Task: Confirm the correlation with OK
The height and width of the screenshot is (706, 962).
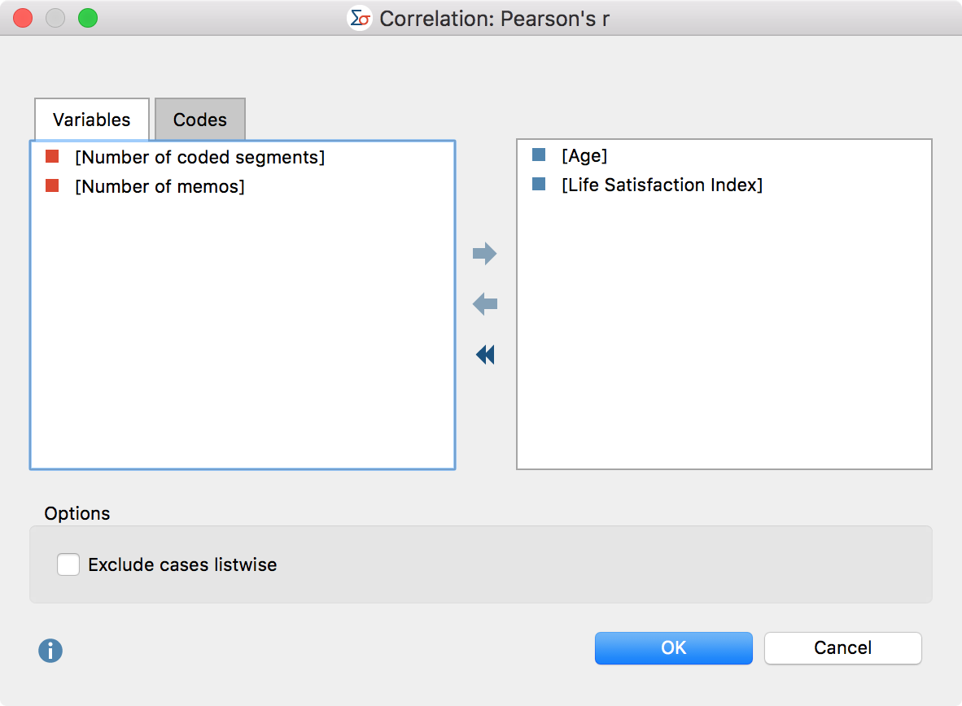Action: pyautogui.click(x=673, y=648)
